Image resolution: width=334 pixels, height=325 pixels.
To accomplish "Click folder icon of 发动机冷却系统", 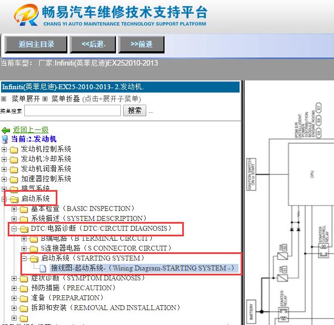I will (x=14, y=159).
